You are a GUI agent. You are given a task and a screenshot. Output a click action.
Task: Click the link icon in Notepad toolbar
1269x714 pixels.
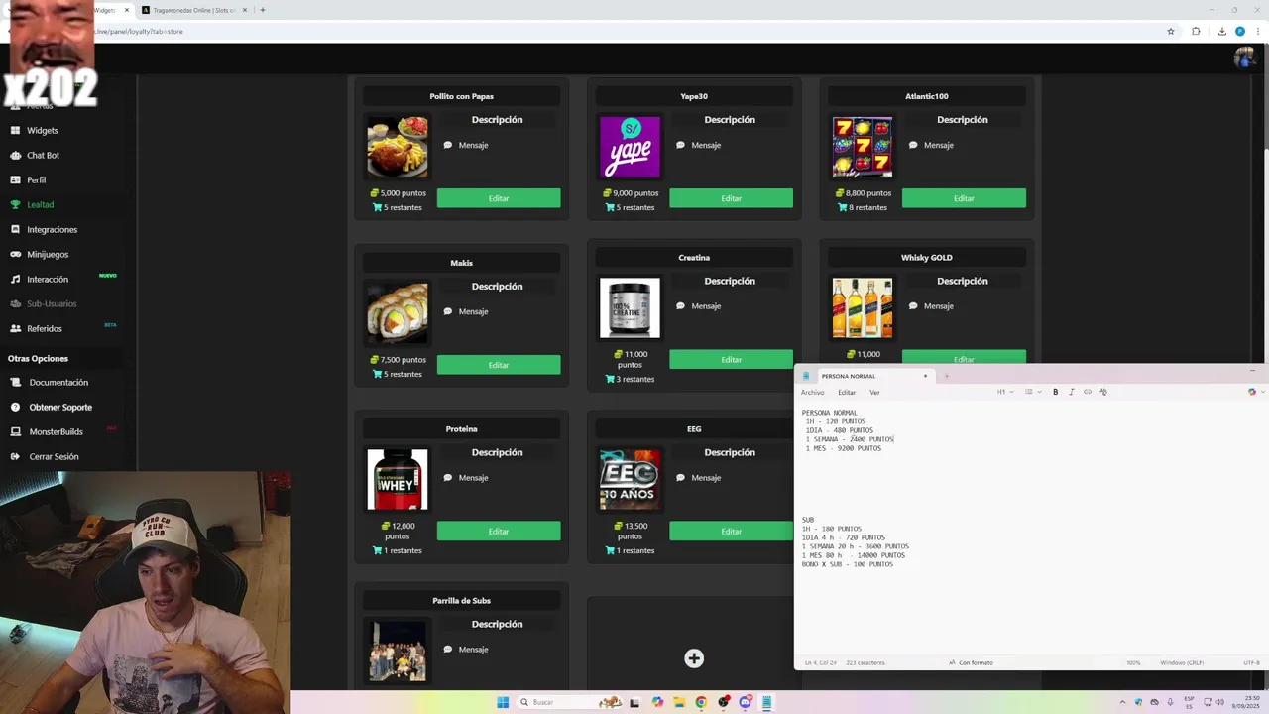click(1088, 392)
